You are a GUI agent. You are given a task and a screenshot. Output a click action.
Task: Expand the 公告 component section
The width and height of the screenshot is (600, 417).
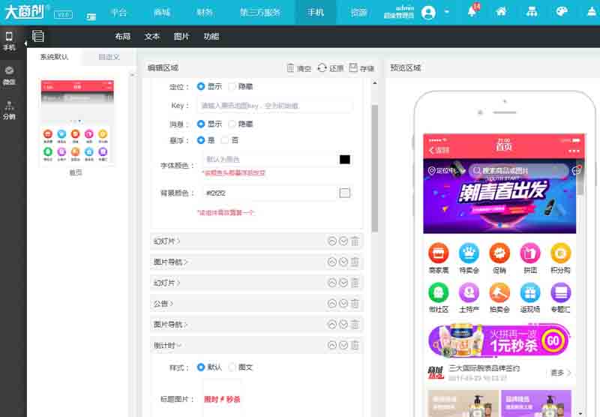pyautogui.click(x=163, y=304)
